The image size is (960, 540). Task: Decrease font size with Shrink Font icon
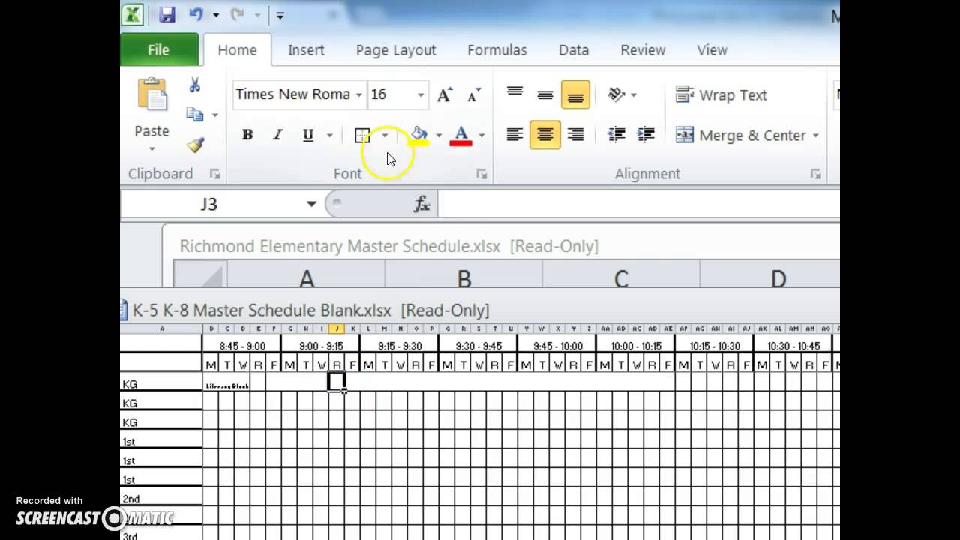(473, 95)
